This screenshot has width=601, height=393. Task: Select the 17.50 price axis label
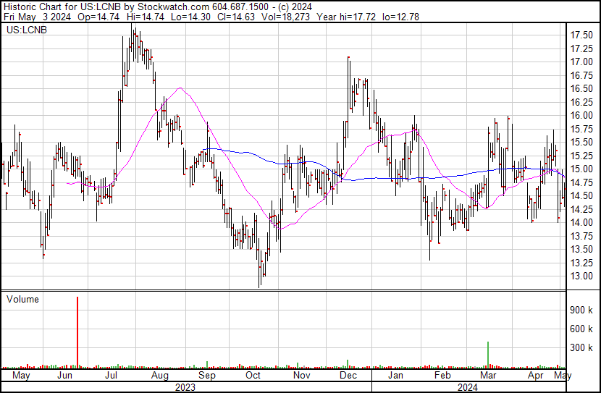[x=581, y=35]
